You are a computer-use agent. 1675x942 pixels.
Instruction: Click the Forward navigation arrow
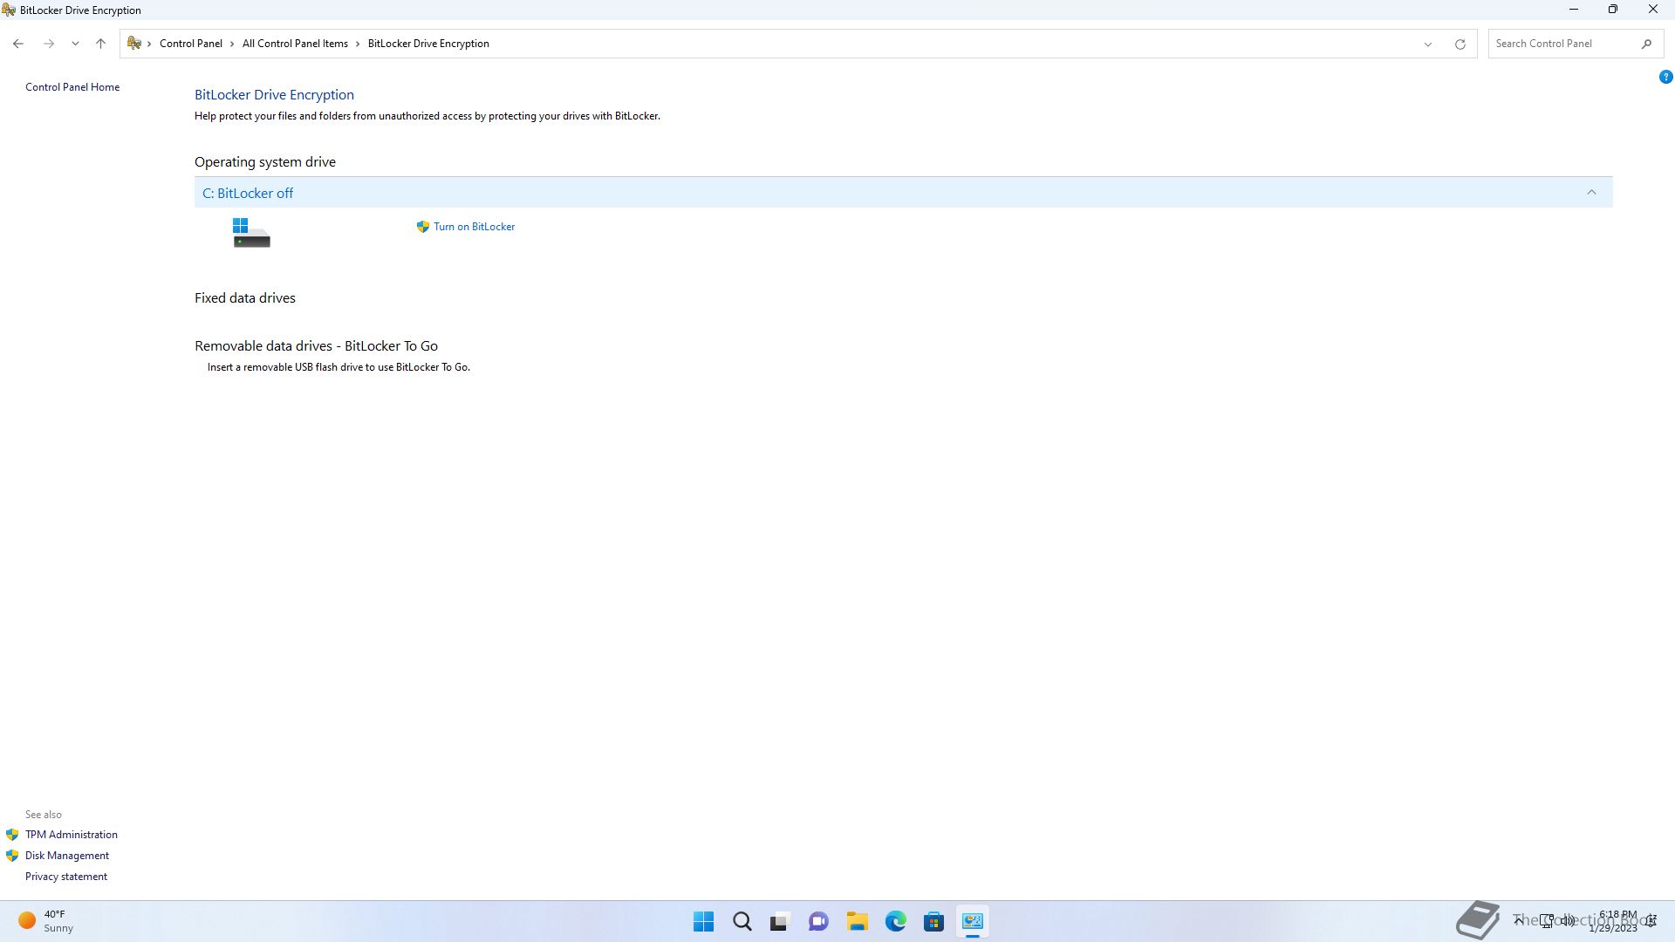(x=49, y=44)
